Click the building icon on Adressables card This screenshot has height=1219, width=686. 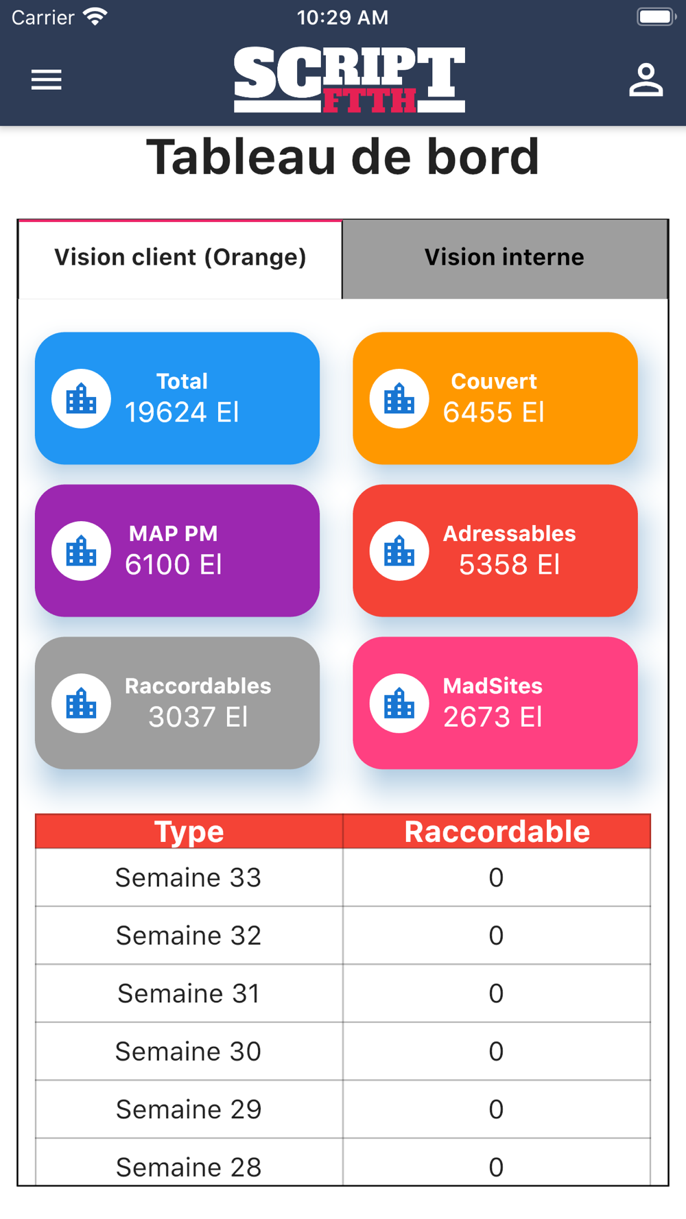399,551
